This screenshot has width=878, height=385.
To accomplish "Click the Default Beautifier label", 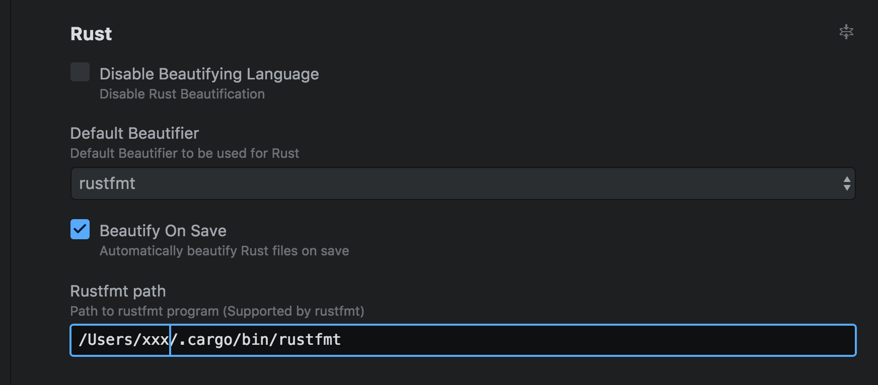I will pos(134,133).
